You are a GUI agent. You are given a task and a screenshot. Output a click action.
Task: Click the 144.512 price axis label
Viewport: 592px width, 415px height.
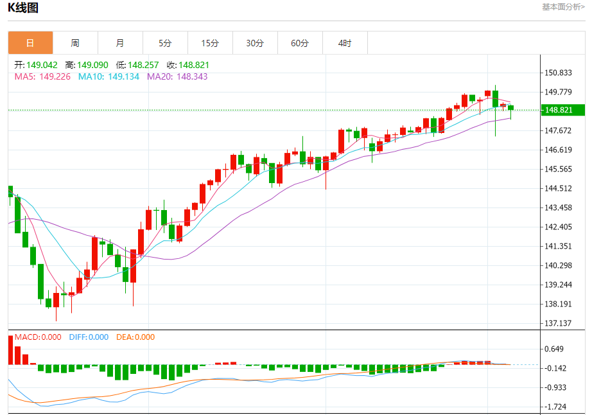point(558,188)
